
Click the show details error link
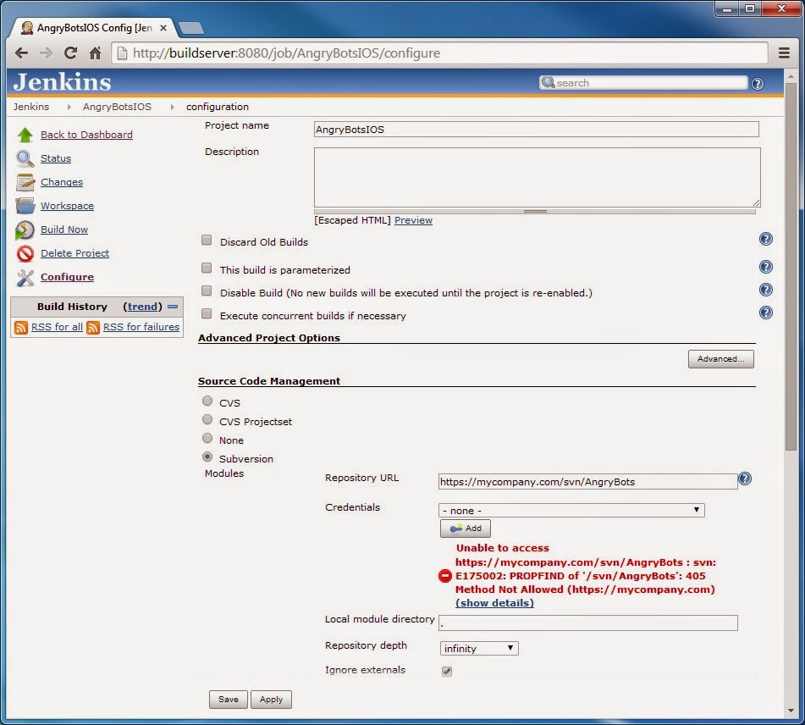click(x=494, y=603)
